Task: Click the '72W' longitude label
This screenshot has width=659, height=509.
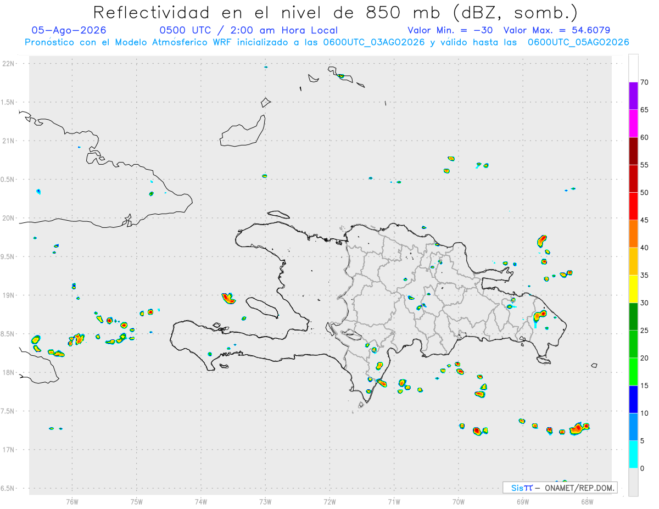Action: (329, 501)
